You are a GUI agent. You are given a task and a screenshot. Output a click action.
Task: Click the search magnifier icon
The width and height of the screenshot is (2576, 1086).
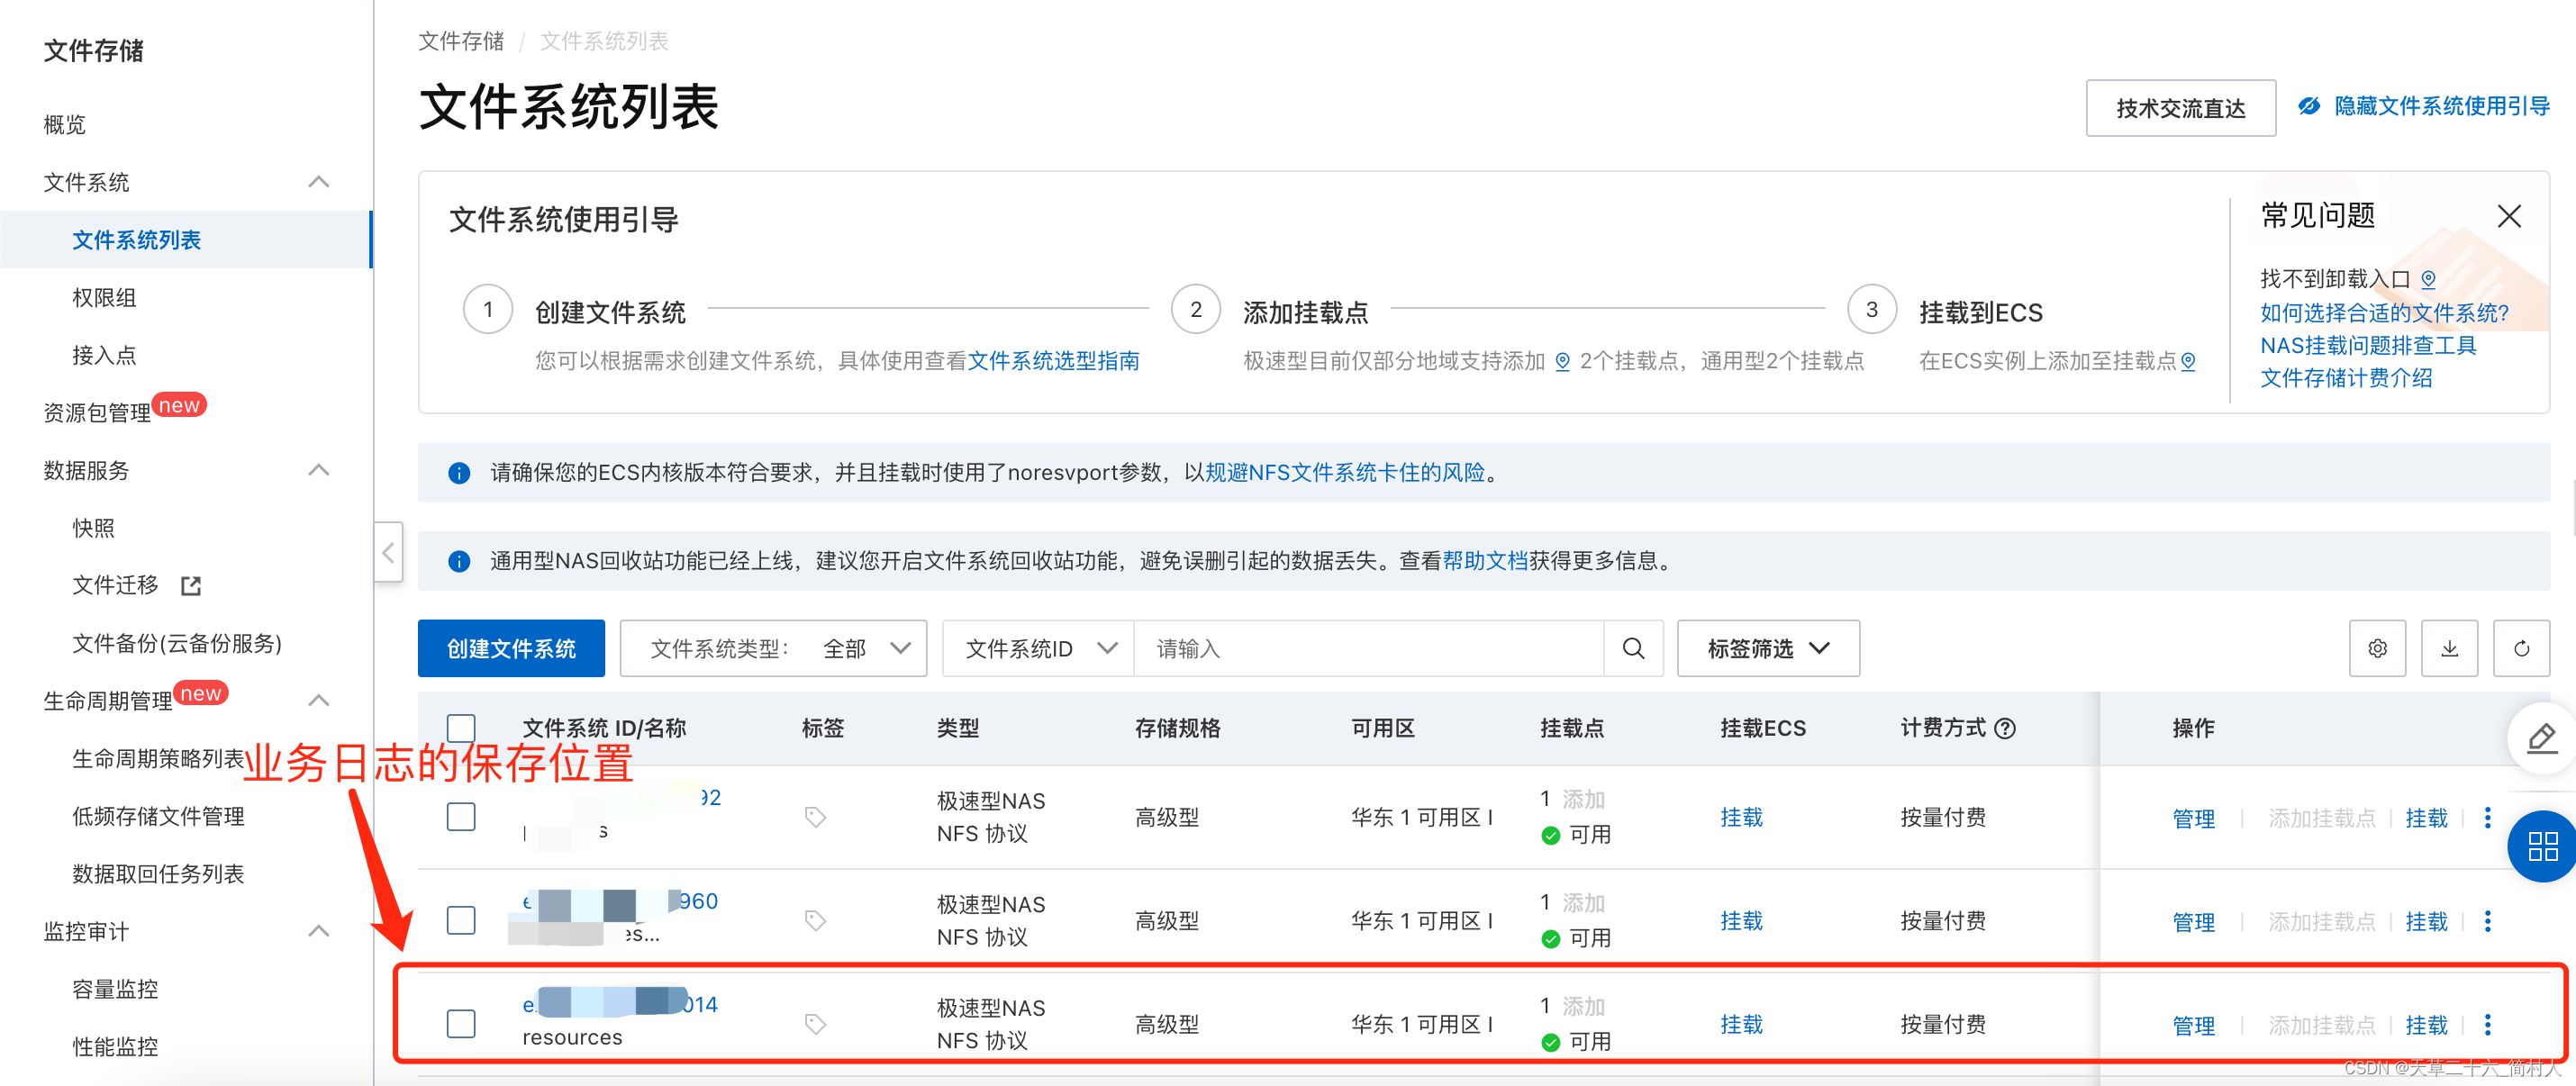[1633, 648]
